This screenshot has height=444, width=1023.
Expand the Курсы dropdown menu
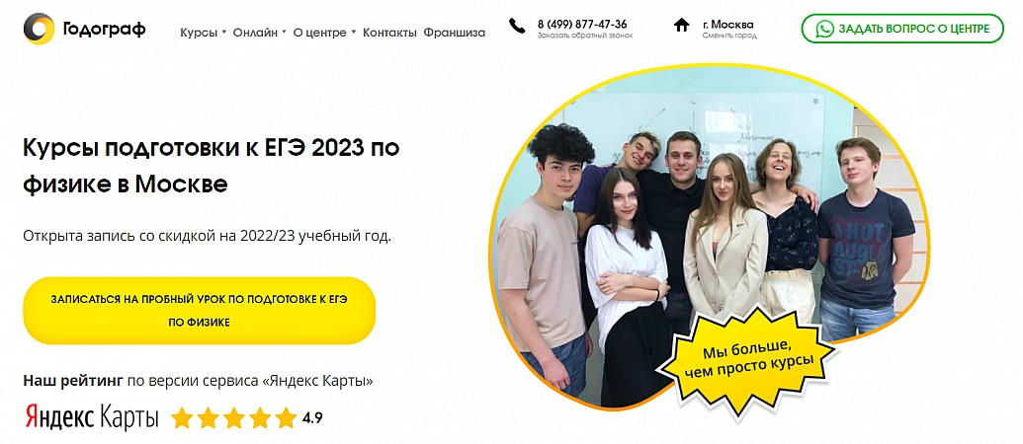tap(203, 33)
